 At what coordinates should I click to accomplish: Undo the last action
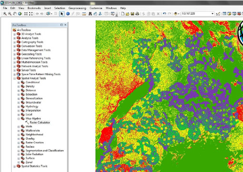(x=165, y=14)
